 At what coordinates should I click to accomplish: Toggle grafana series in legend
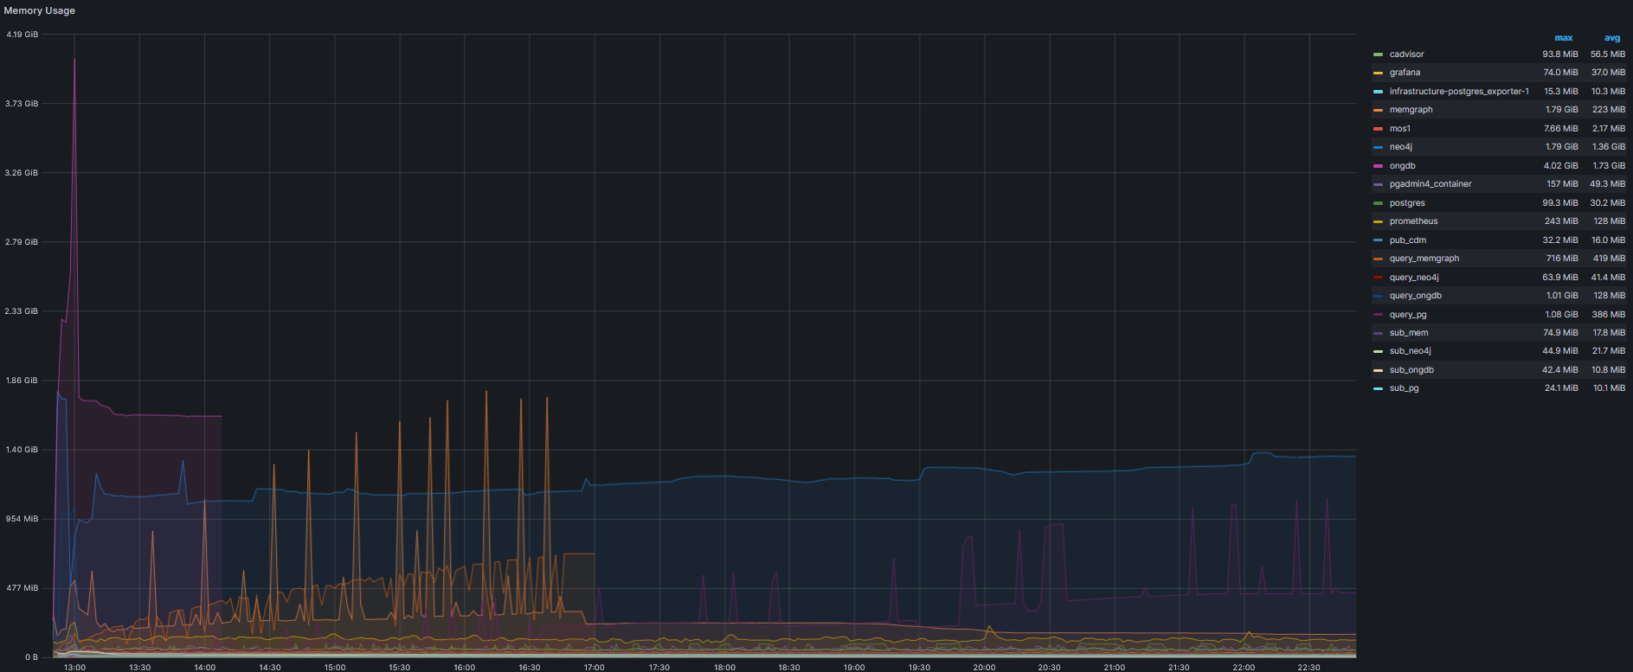coord(1405,73)
